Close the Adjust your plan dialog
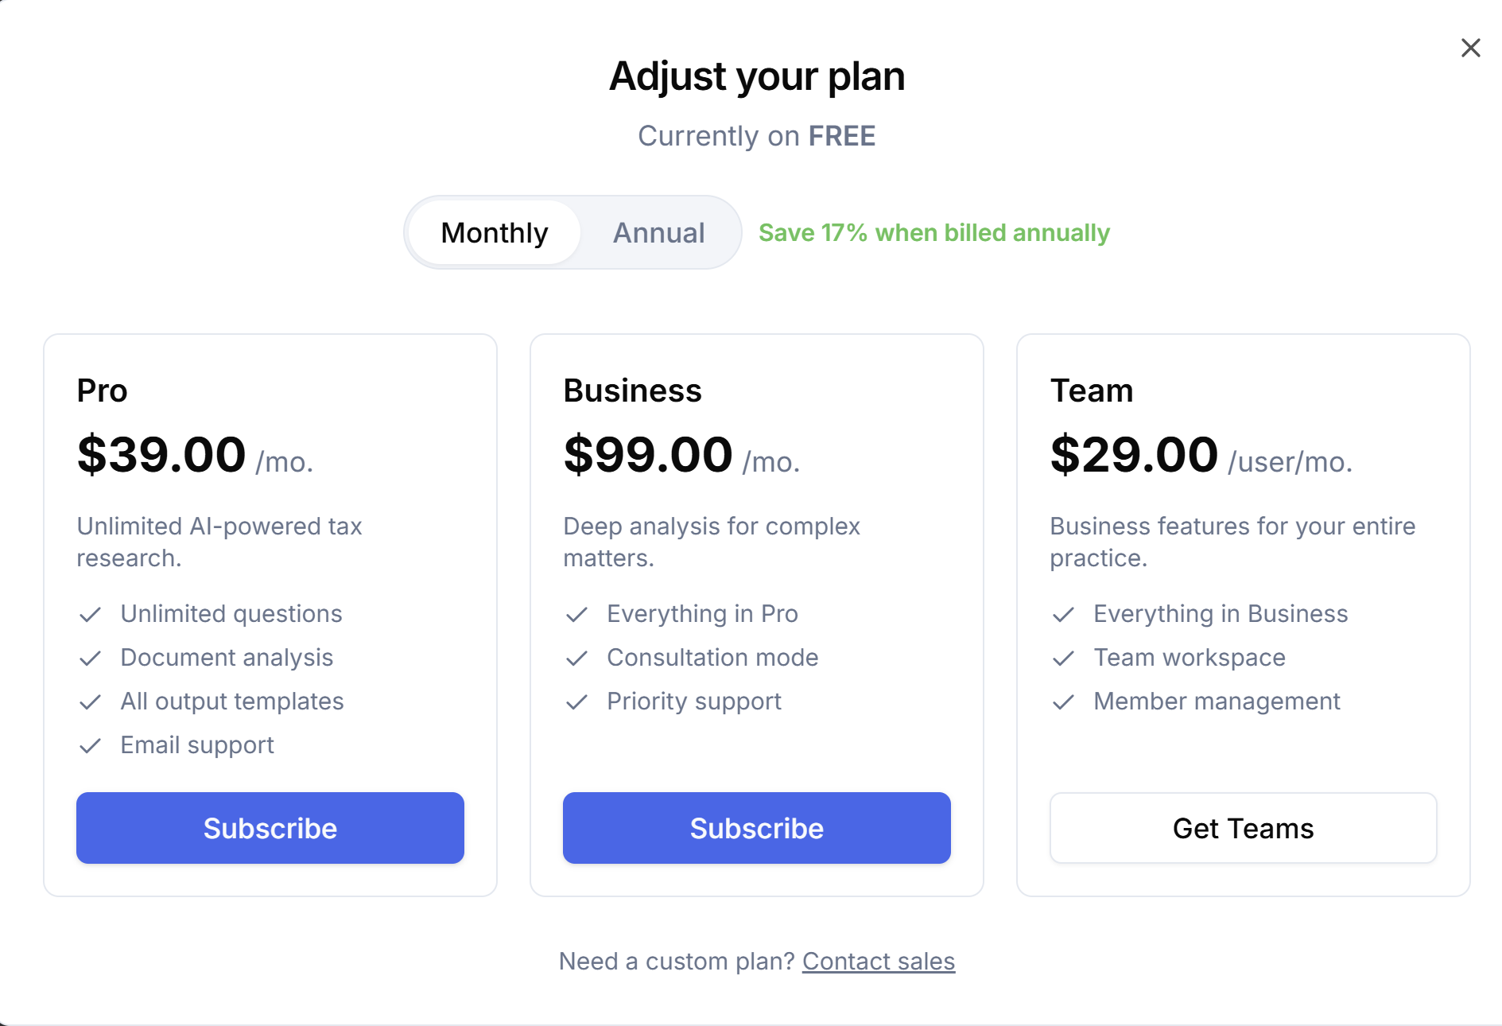The height and width of the screenshot is (1026, 1502). click(1470, 48)
